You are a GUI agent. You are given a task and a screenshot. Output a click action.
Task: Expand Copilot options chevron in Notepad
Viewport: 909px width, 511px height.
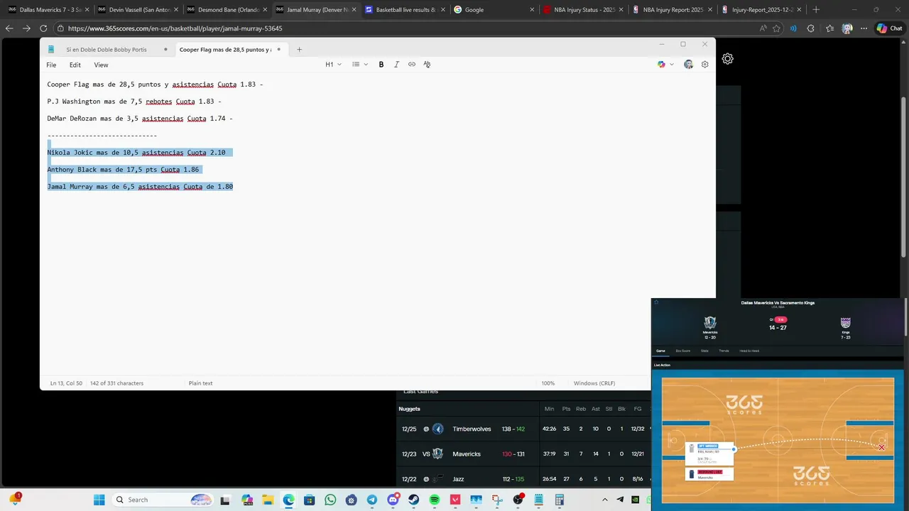672,65
